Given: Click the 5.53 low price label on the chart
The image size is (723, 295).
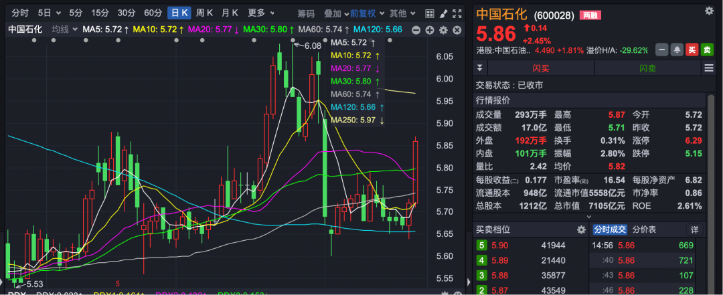Looking at the screenshot, I should tap(35, 284).
